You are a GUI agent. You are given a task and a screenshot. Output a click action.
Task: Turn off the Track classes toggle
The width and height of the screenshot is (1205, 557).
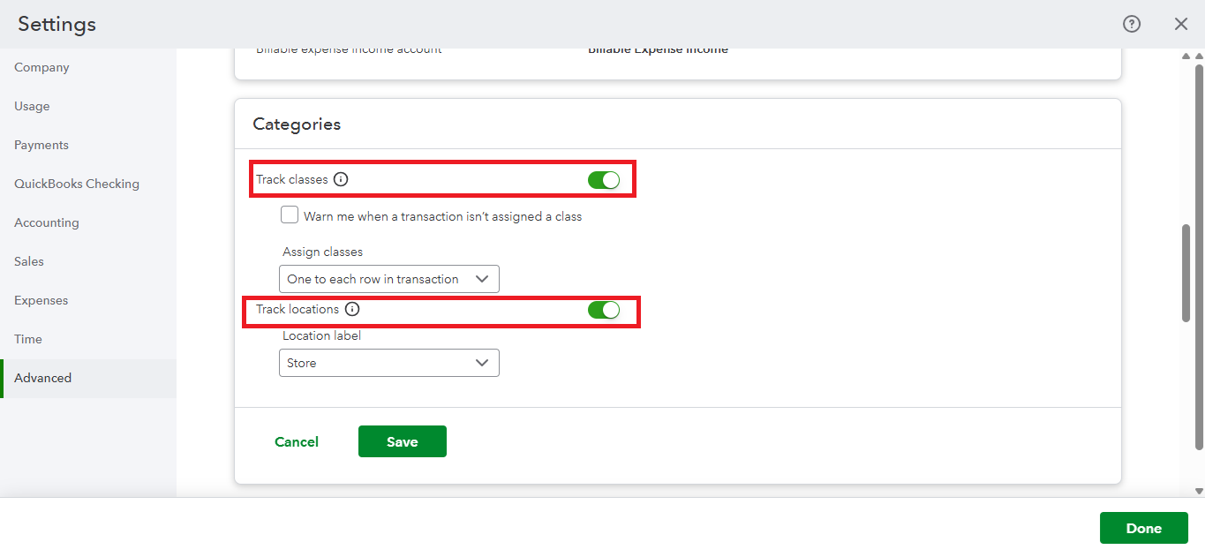tap(604, 180)
